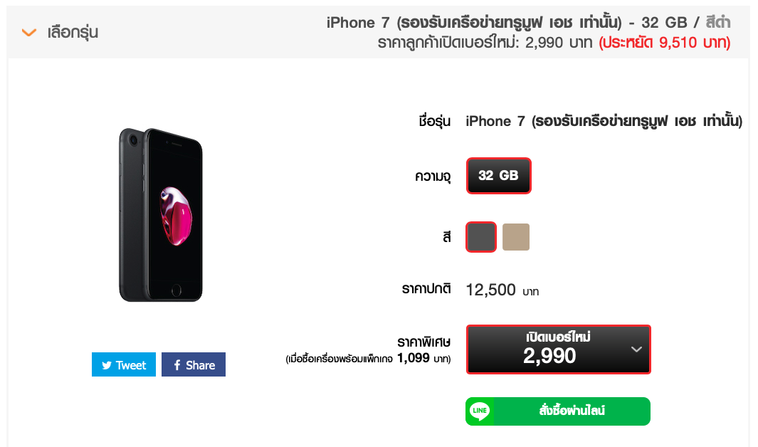Click the iPhone 7 model name text

click(x=604, y=121)
